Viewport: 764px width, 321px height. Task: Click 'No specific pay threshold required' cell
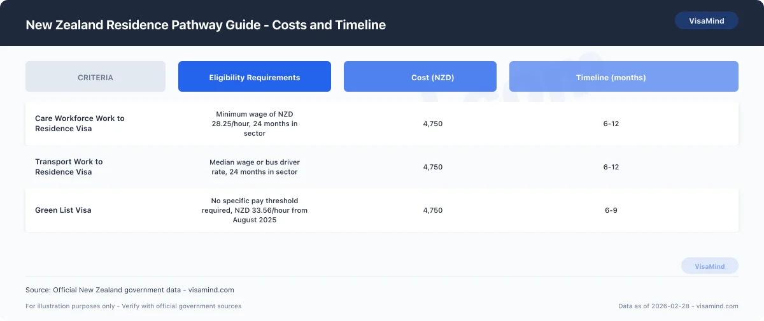255,210
